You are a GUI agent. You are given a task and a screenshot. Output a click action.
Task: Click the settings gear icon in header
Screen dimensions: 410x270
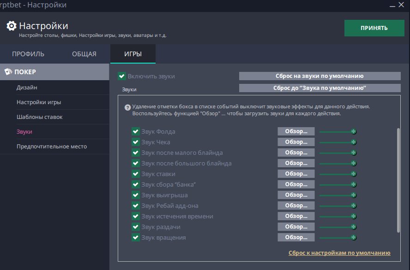(12, 26)
